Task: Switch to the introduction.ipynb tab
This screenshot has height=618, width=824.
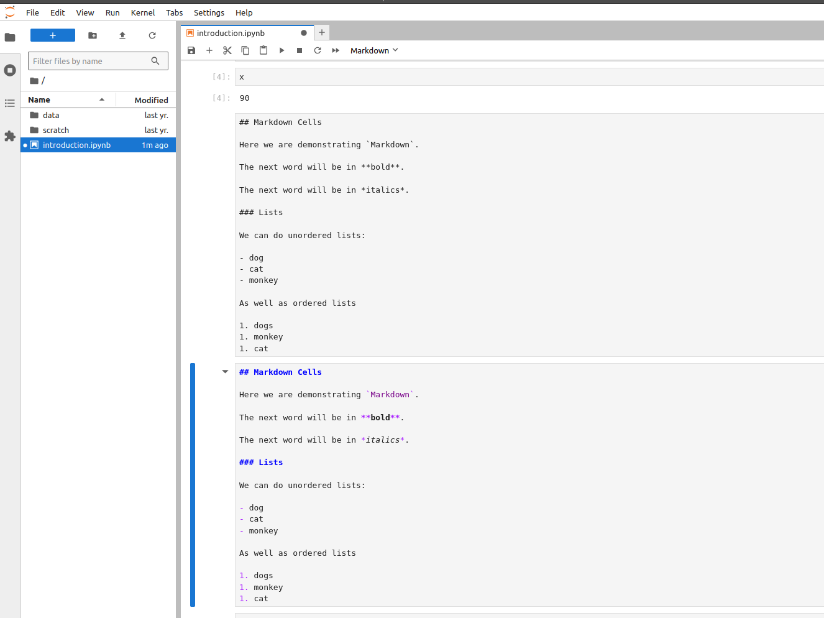Action: click(231, 33)
